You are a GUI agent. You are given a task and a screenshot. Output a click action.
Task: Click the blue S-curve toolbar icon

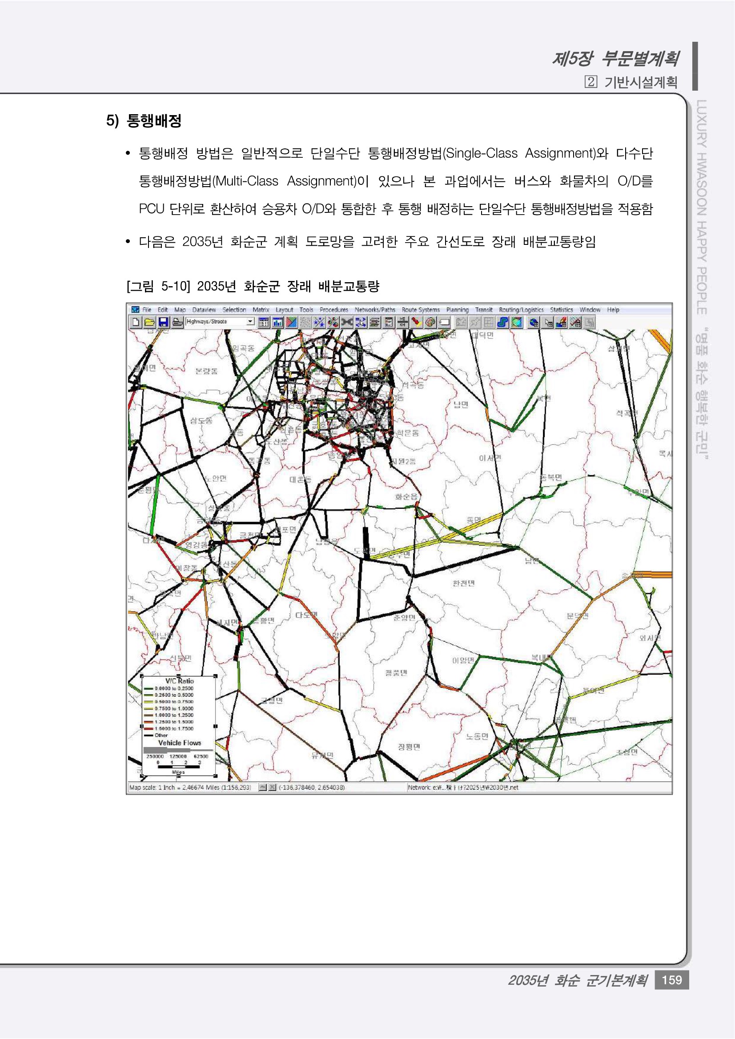pyautogui.click(x=502, y=322)
